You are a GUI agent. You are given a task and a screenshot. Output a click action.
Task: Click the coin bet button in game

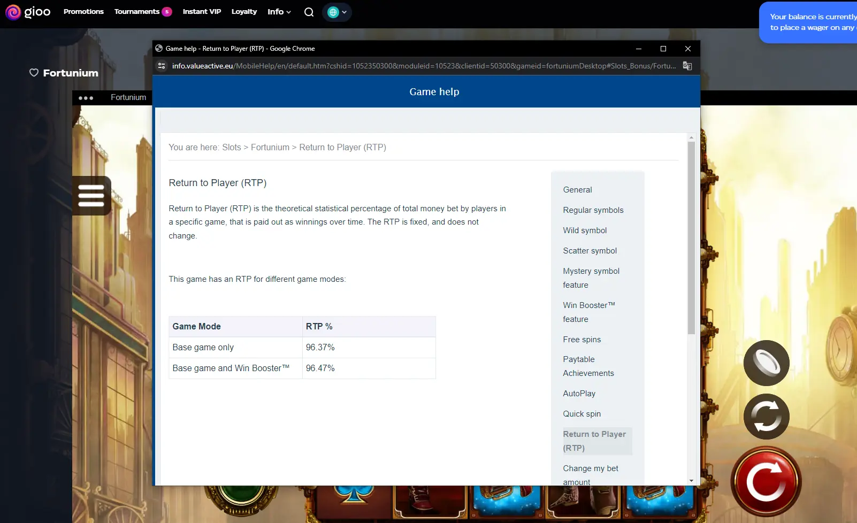(x=766, y=363)
